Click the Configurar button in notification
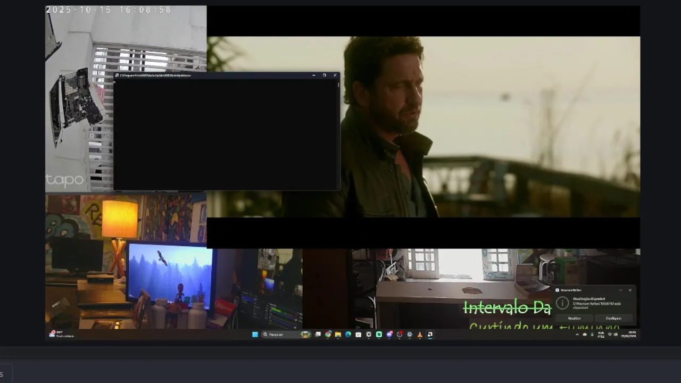The height and width of the screenshot is (383, 681). (613, 318)
